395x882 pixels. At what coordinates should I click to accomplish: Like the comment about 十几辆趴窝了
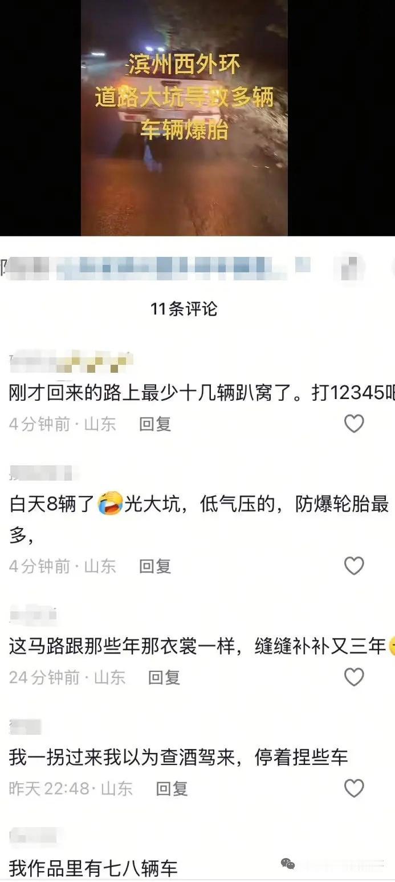coord(354,424)
